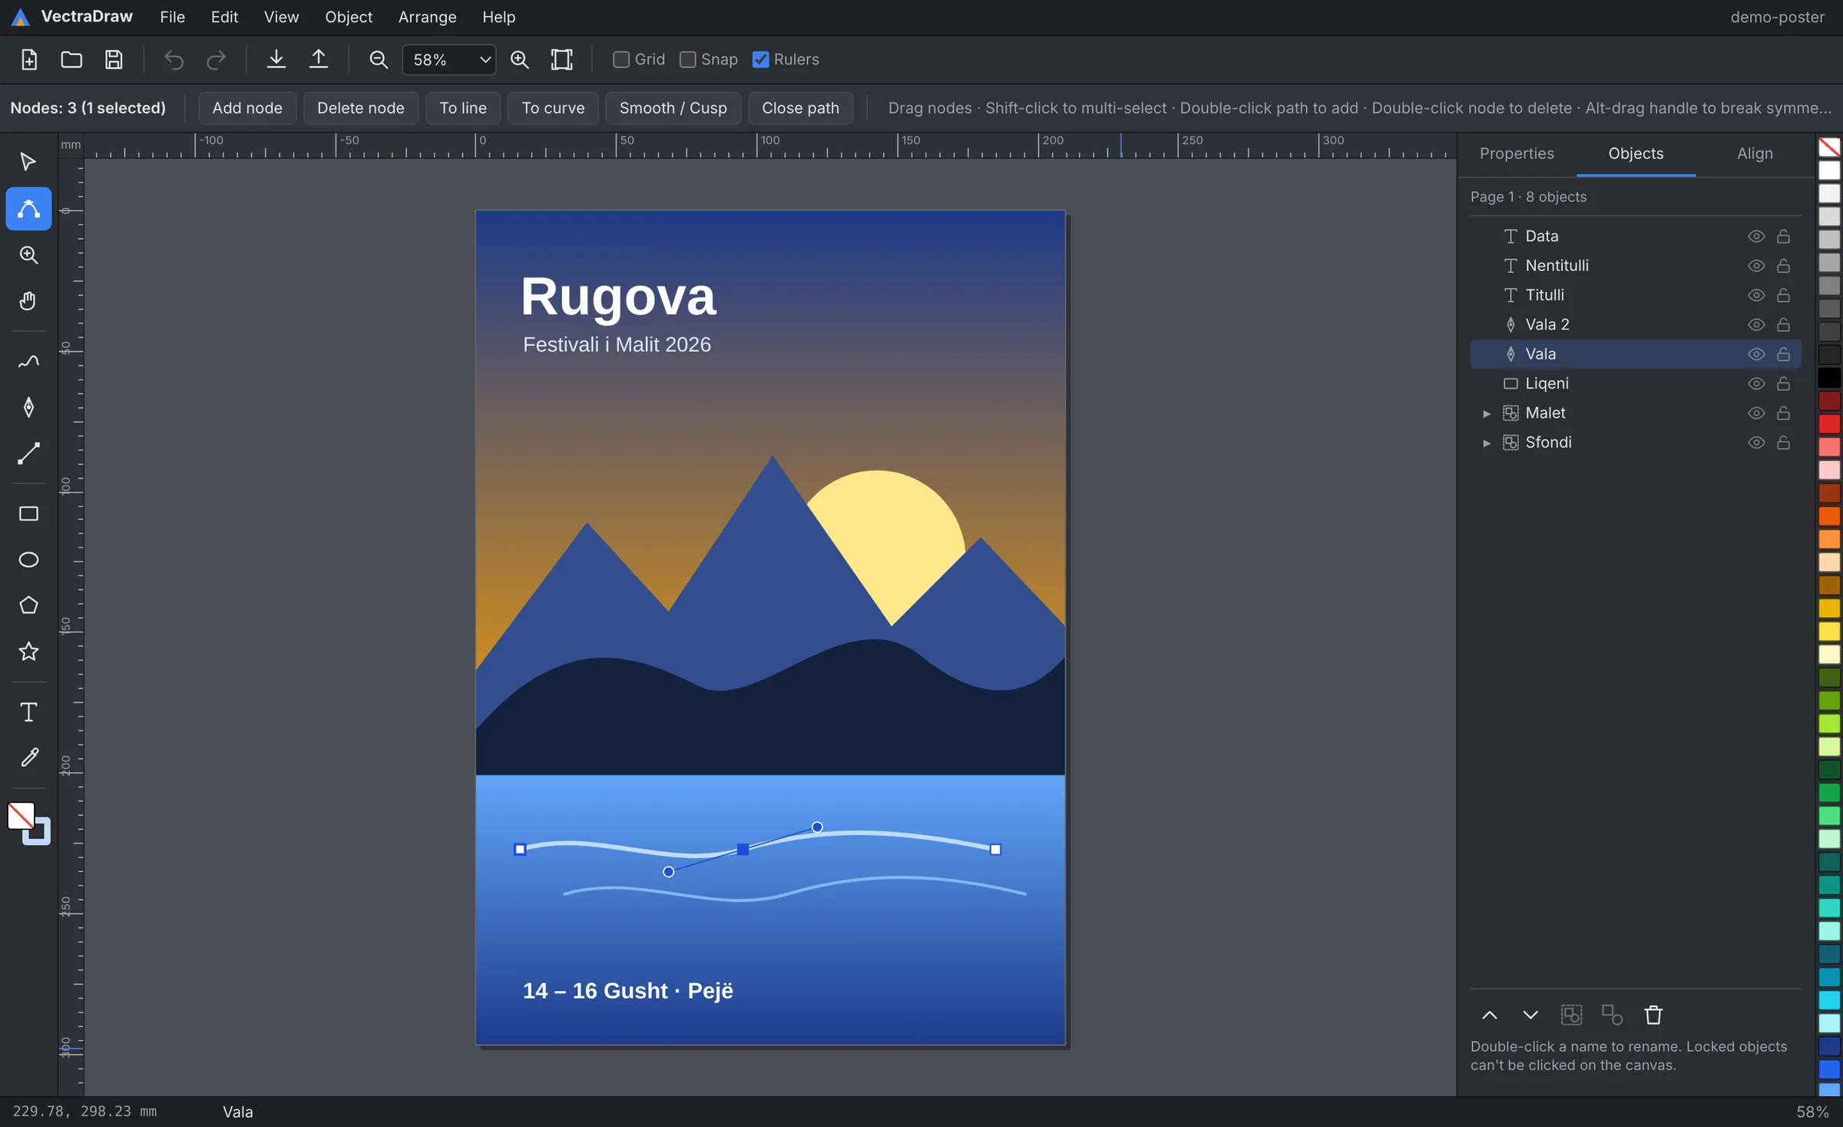This screenshot has width=1843, height=1127.
Task: Hide the Data layer
Action: [x=1756, y=236]
